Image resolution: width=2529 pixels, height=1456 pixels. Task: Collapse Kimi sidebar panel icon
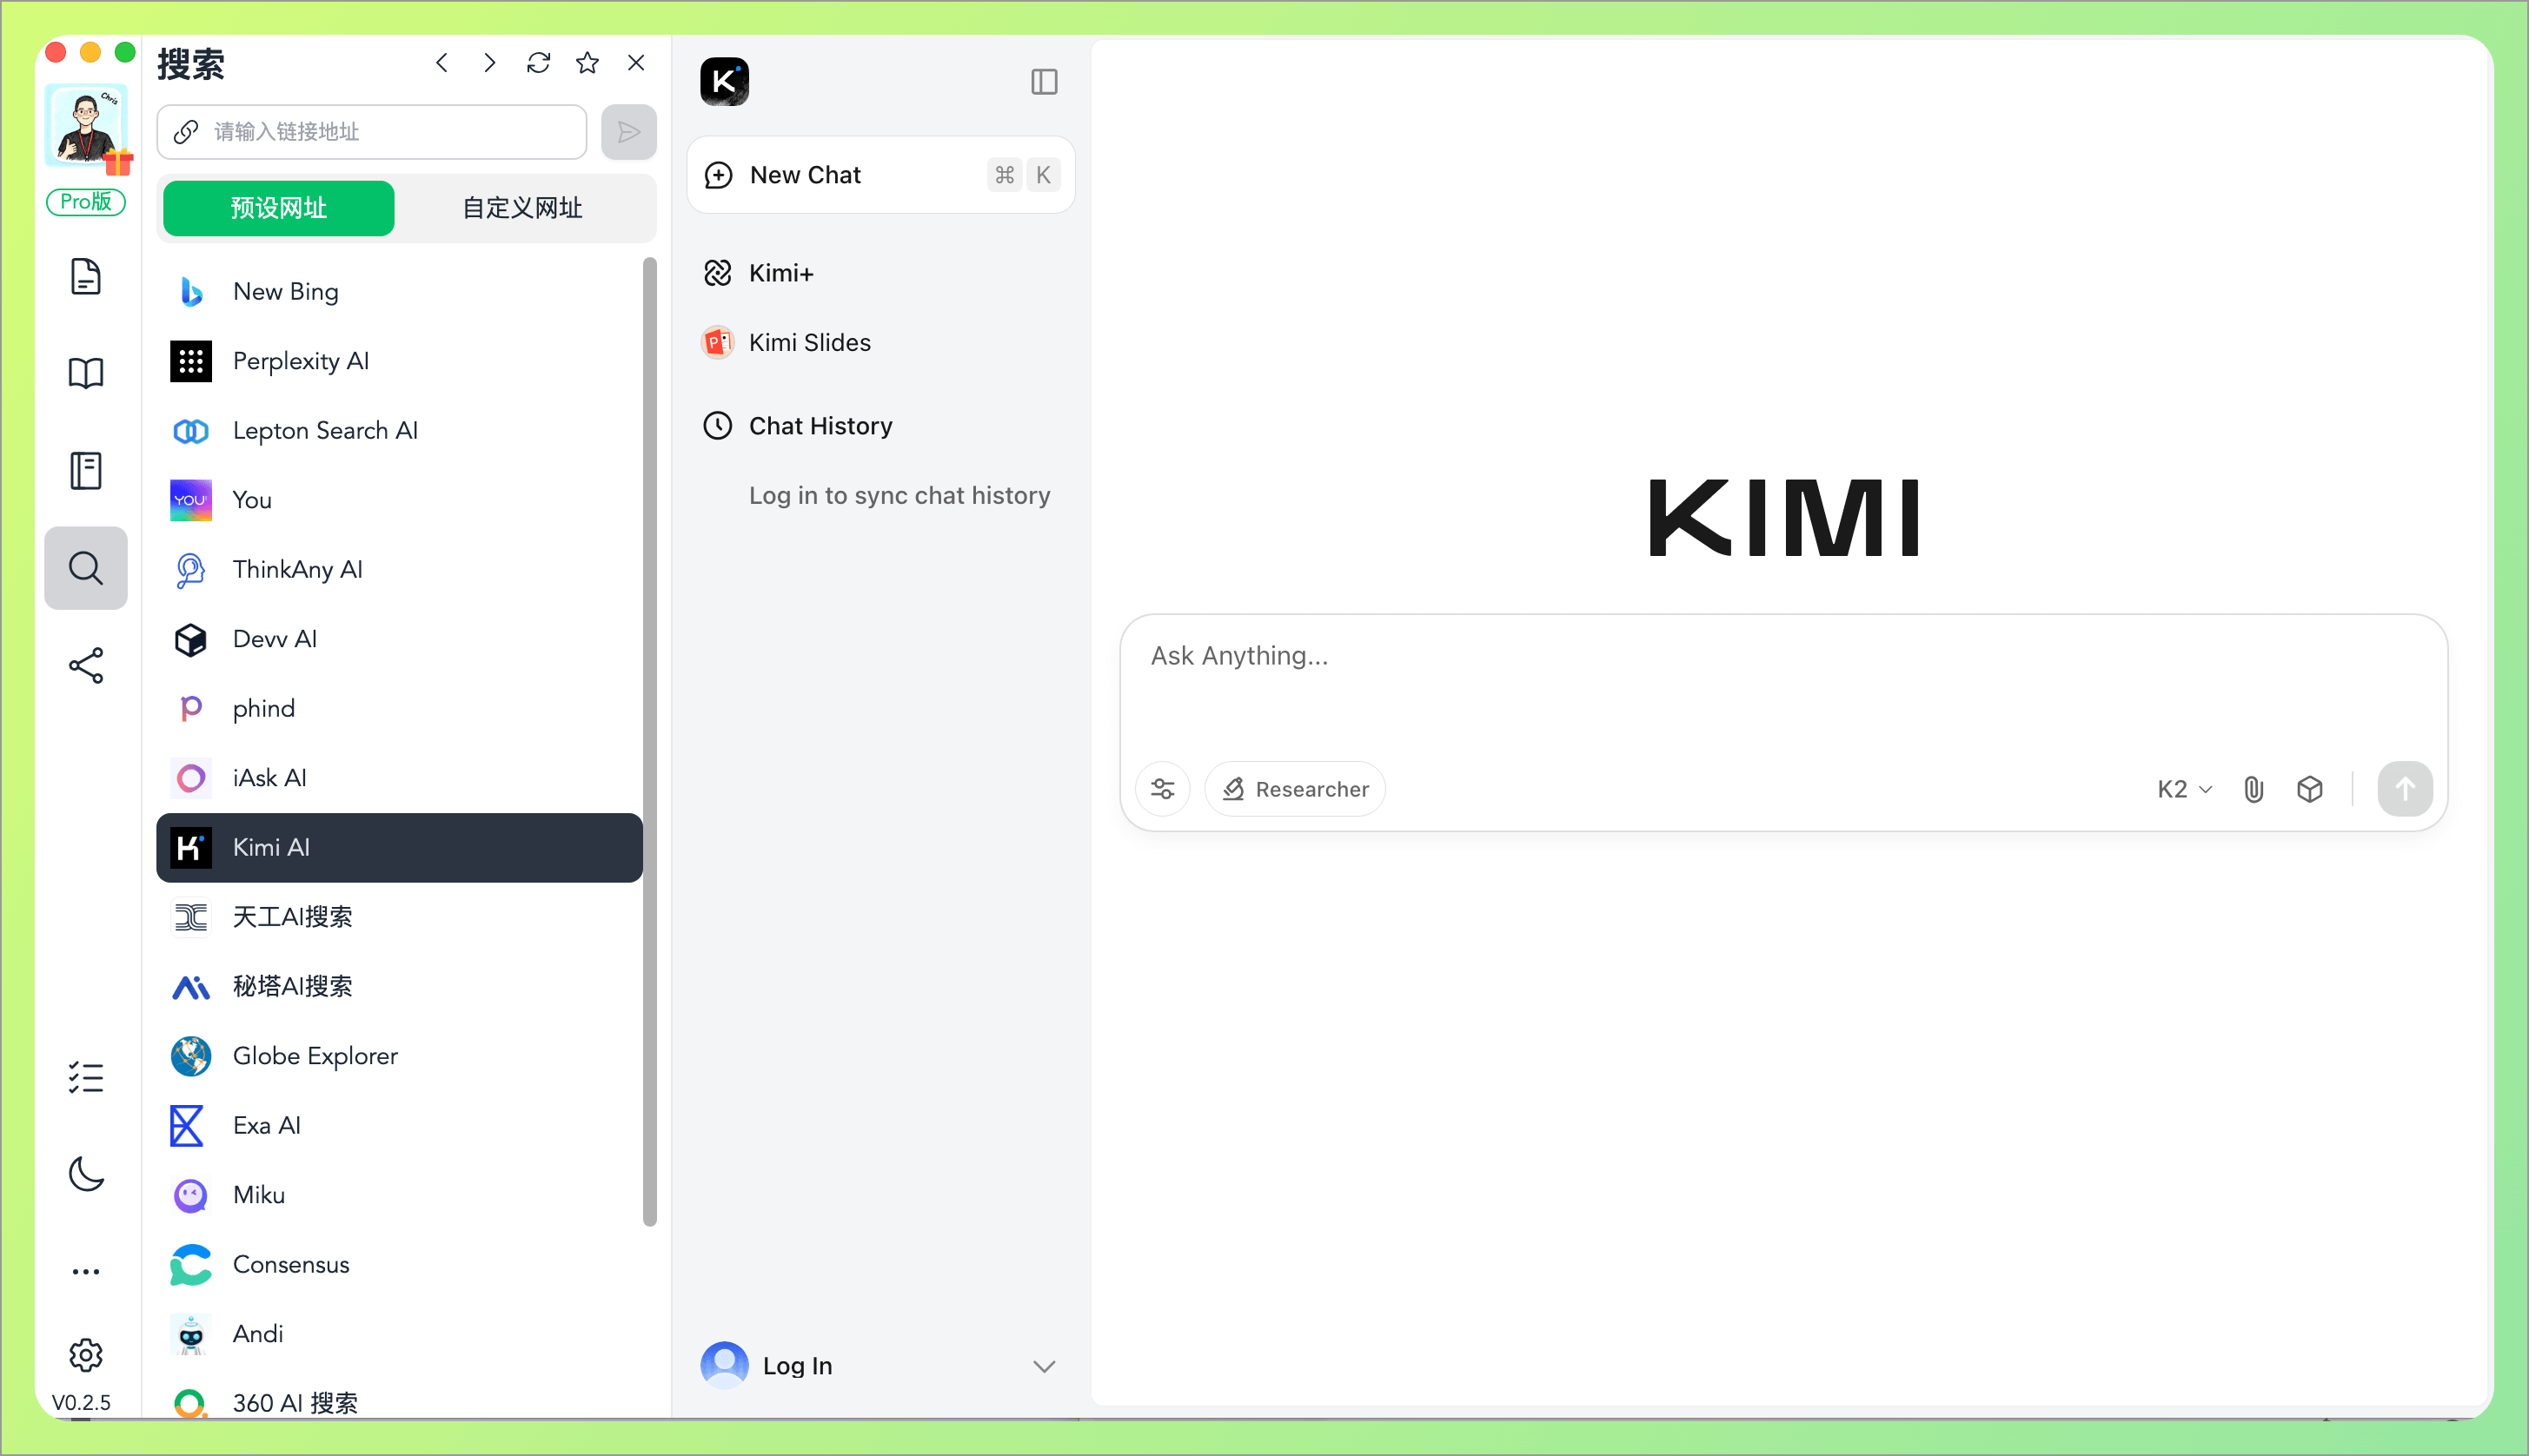pyautogui.click(x=1044, y=82)
